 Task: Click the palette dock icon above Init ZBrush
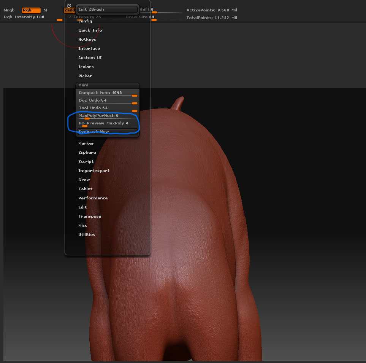69,6
